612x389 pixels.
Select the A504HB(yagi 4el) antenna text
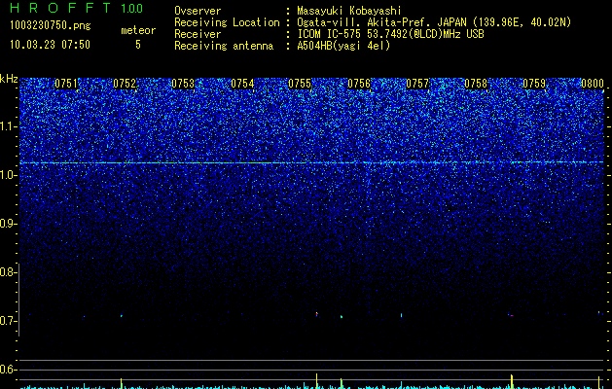[343, 46]
